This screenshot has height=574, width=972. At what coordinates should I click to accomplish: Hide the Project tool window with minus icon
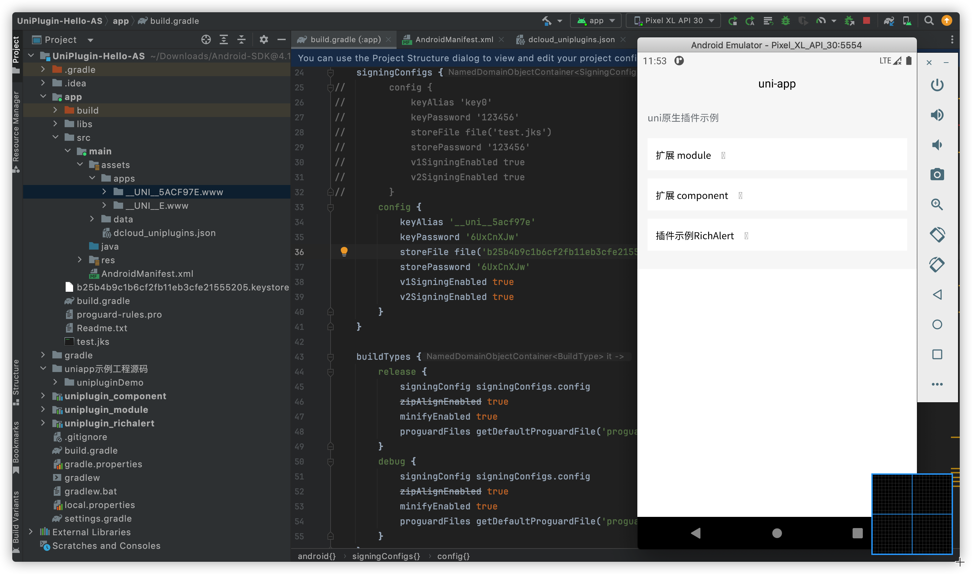tap(282, 39)
